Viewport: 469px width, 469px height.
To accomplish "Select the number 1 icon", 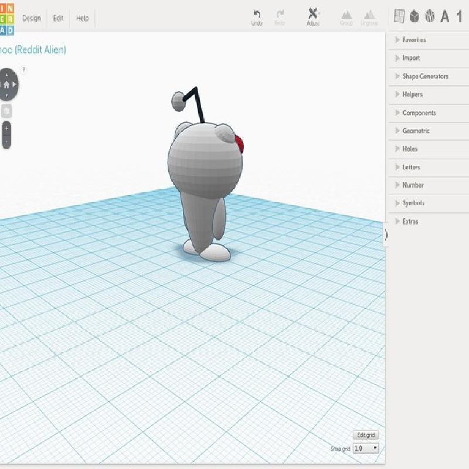I will click(460, 16).
